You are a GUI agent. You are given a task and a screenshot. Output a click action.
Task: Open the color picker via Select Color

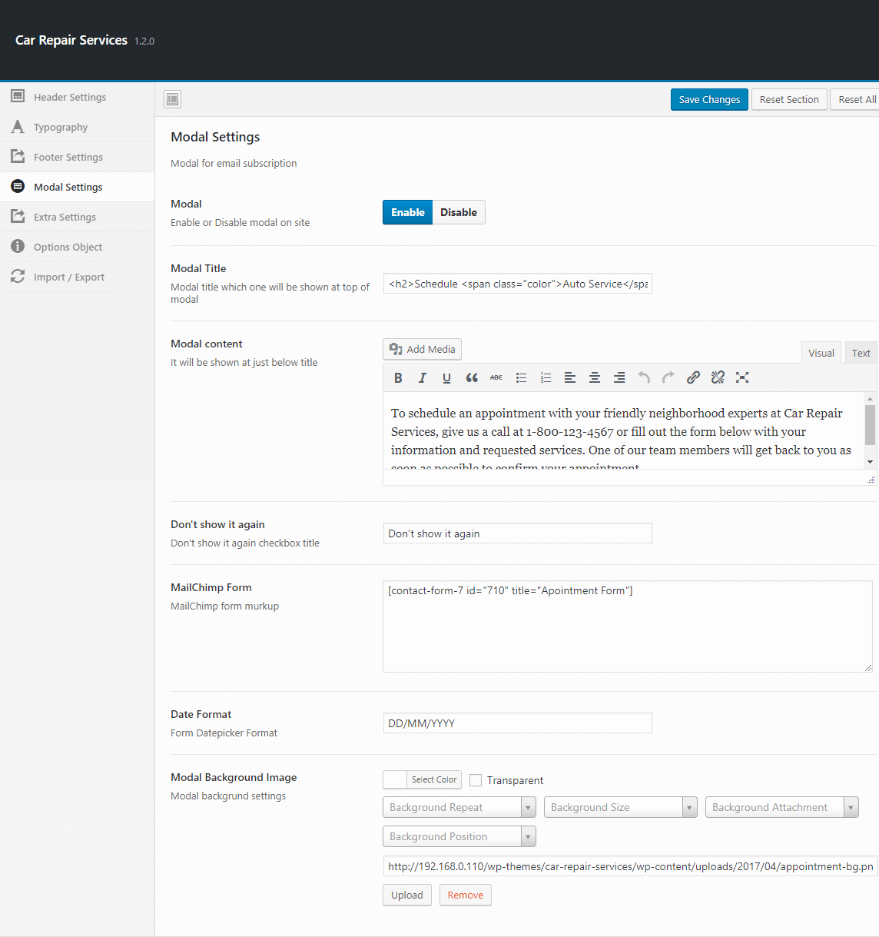434,779
